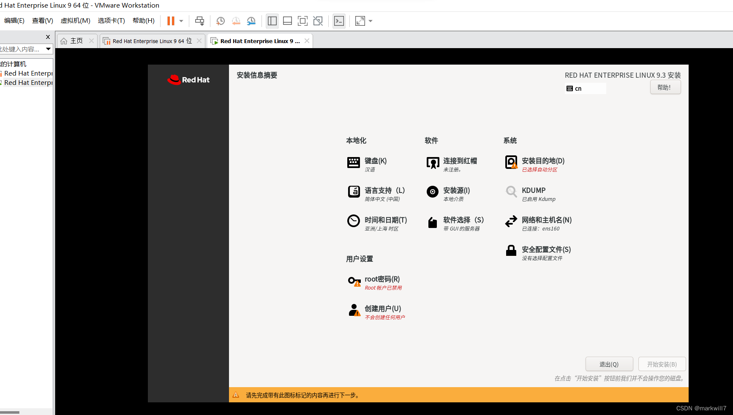Open the power options dropdown arrow
The image size is (733, 415).
click(181, 21)
